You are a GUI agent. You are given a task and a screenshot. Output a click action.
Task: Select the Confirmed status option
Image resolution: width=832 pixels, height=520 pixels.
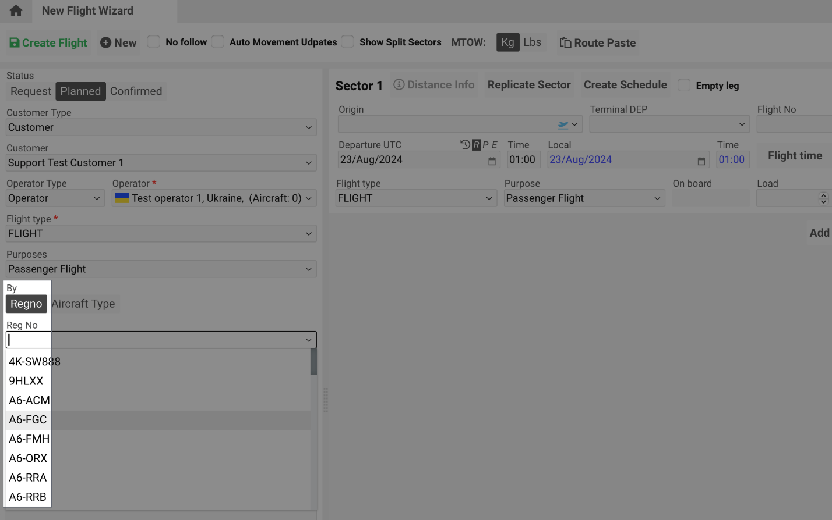click(x=136, y=91)
